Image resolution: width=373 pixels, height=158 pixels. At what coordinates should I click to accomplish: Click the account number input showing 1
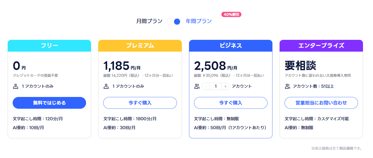pos(216,86)
